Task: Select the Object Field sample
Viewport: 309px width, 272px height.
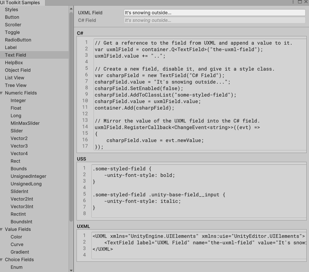Action: [18, 70]
